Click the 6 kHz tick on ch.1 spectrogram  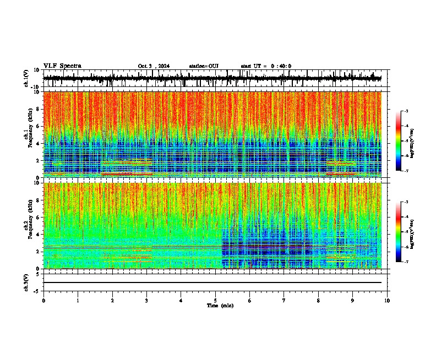pos(38,127)
